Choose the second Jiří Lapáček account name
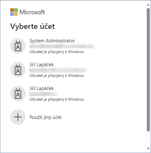This screenshot has height=153, width=151. [42, 88]
